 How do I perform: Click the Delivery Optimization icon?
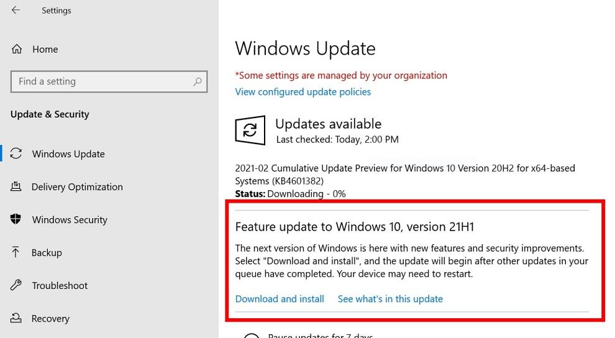[x=16, y=186]
